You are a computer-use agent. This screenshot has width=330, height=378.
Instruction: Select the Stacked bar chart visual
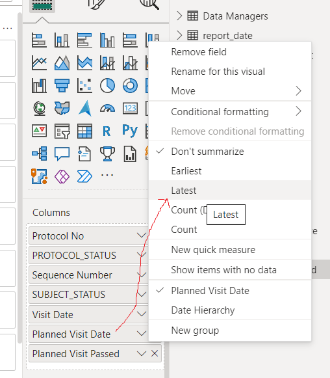[39, 40]
